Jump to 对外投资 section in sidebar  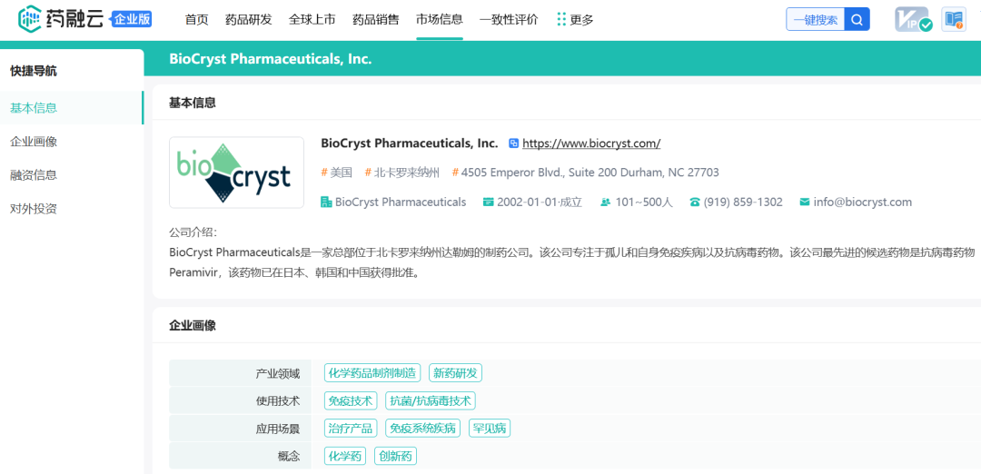pos(34,209)
